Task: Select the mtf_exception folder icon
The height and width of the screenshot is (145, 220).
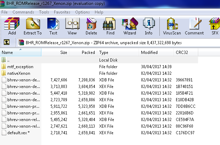Action: click(4, 66)
